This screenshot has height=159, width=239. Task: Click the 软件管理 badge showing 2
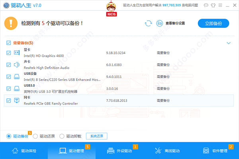click(x=231, y=147)
